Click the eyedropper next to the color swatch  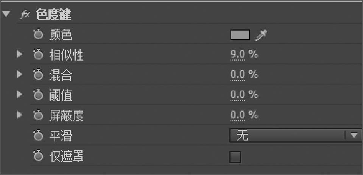click(x=262, y=35)
